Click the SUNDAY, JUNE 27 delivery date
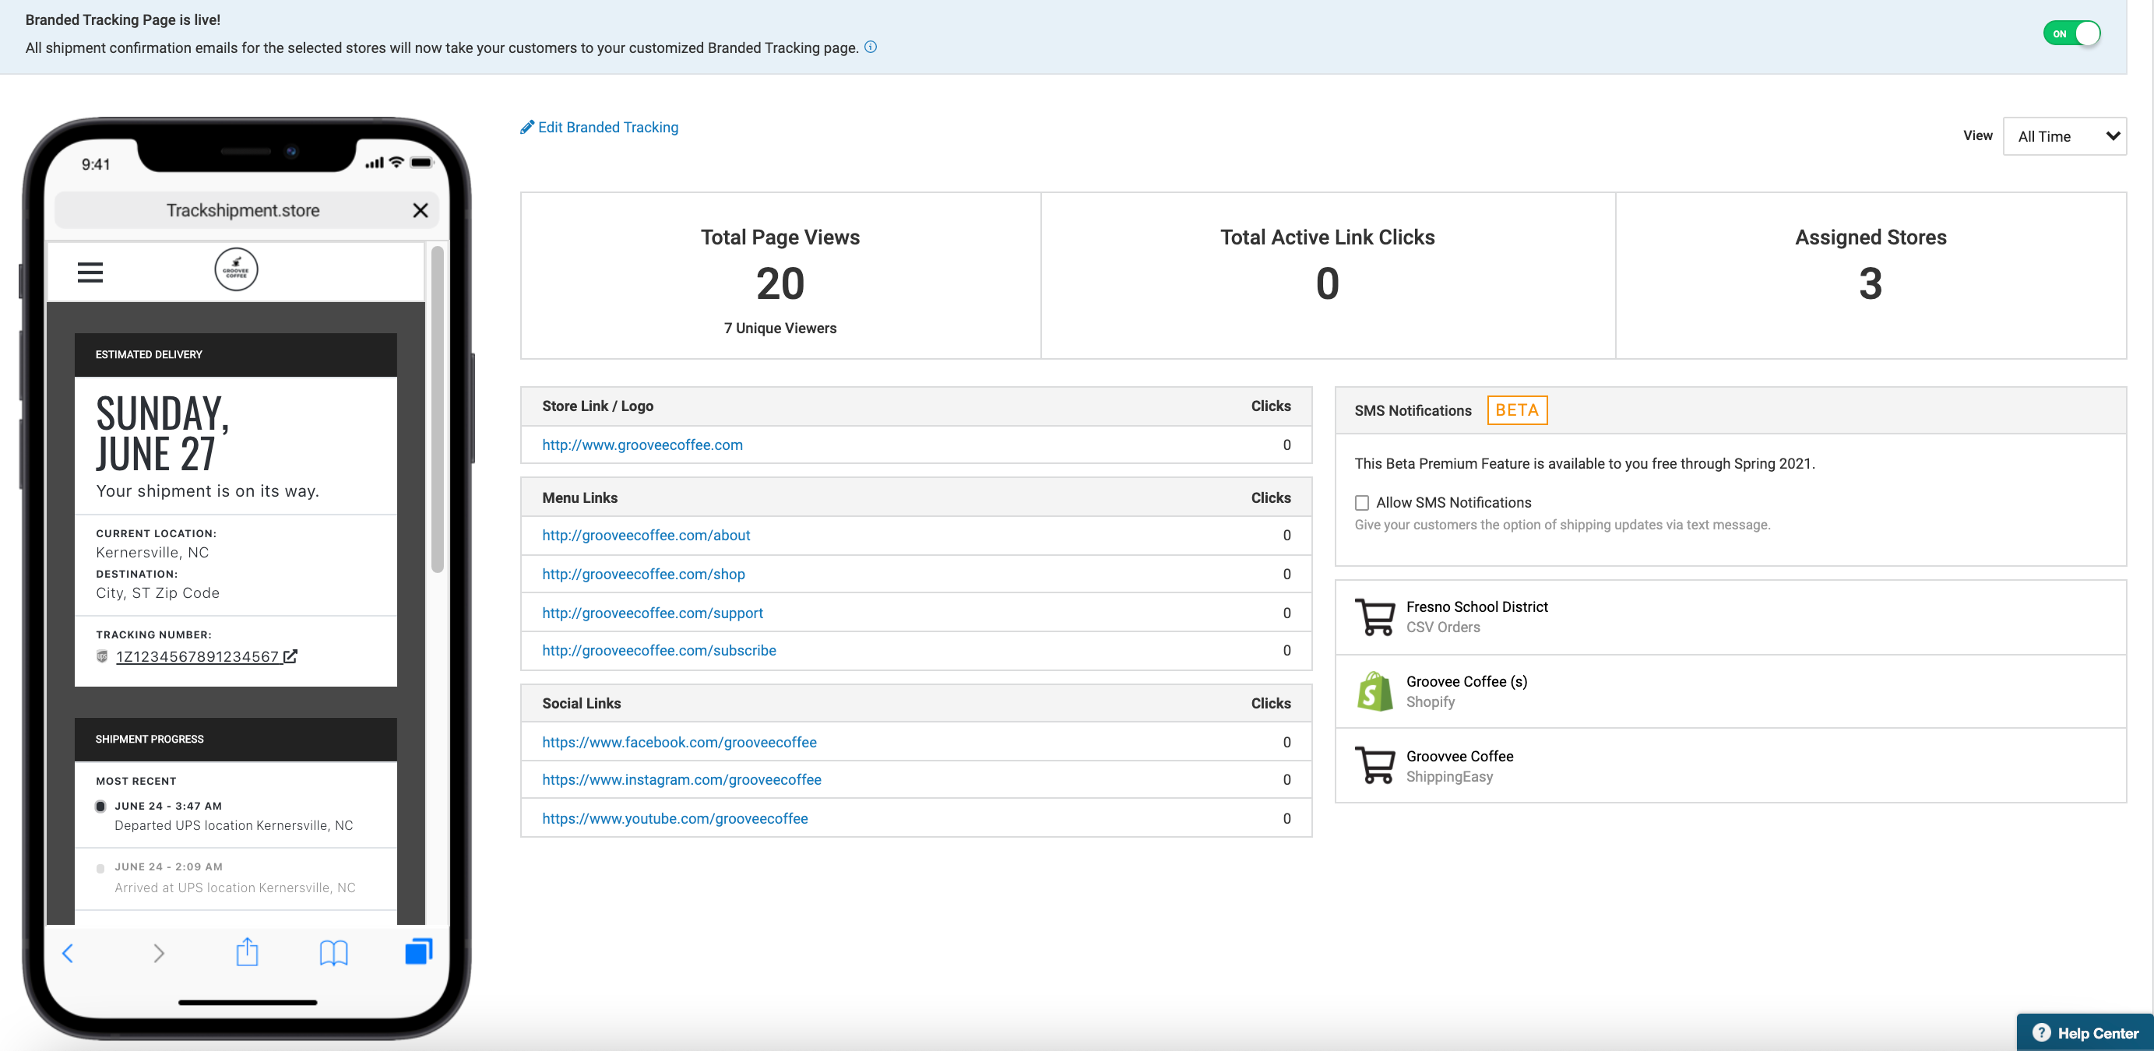The height and width of the screenshot is (1051, 2154). (x=163, y=433)
